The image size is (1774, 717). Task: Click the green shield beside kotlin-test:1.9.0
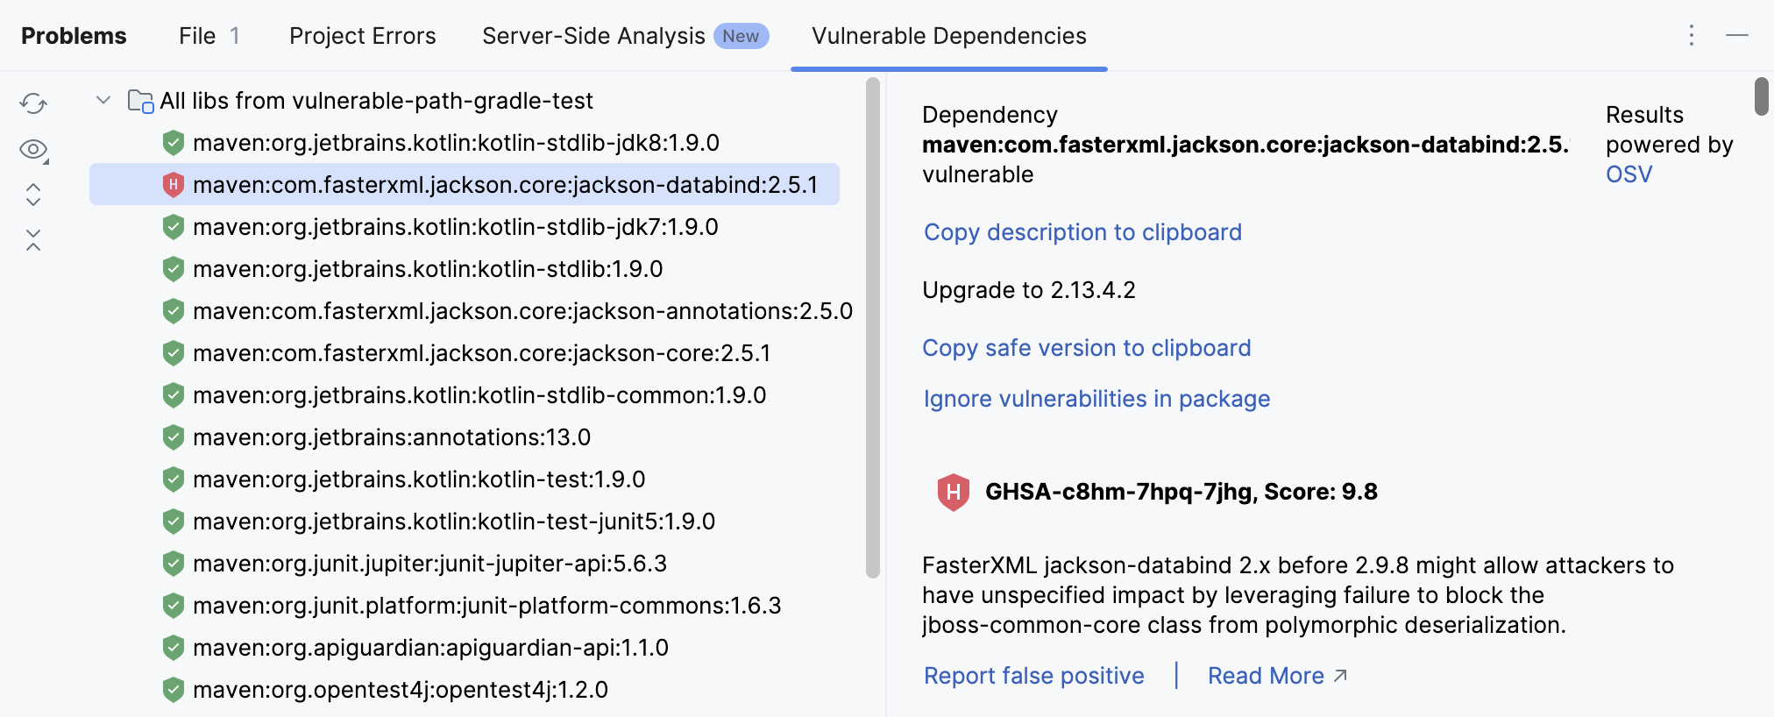click(x=174, y=479)
